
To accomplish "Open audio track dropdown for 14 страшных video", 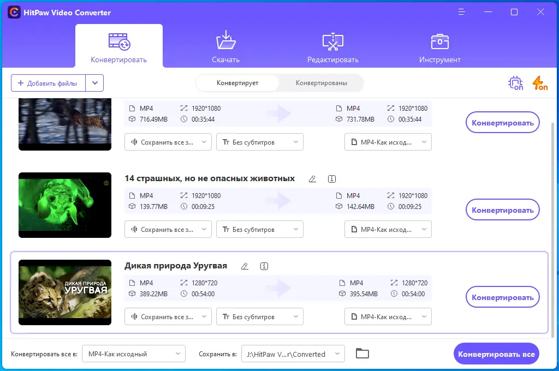I will click(x=168, y=229).
